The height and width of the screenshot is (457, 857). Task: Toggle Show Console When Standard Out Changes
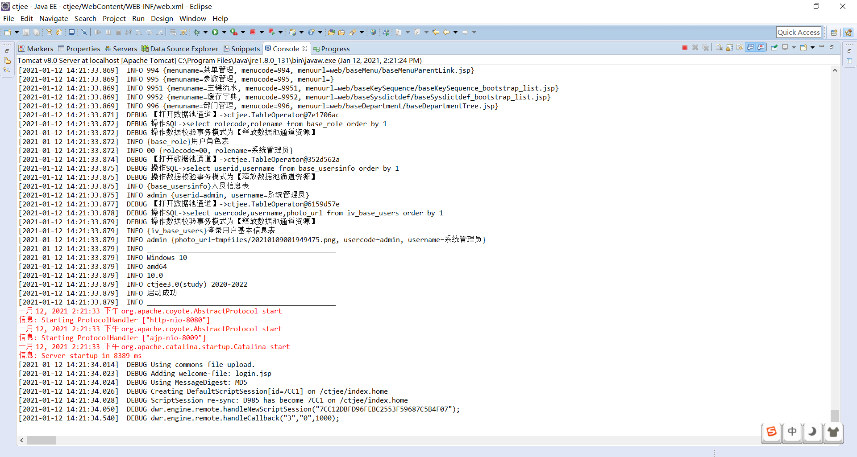pos(750,47)
